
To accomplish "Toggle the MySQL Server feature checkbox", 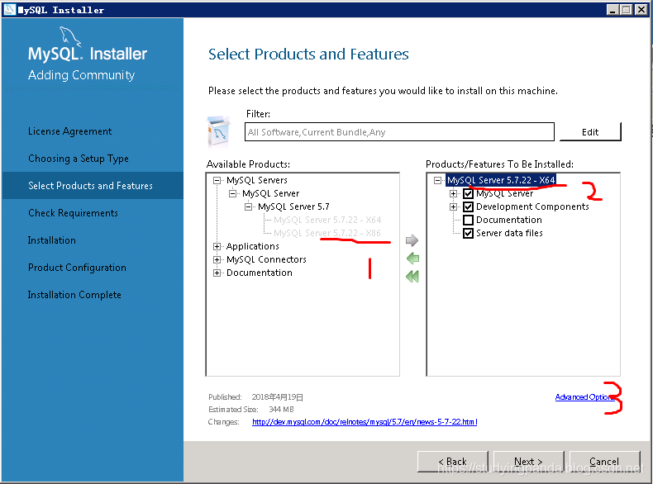I will pyautogui.click(x=468, y=193).
